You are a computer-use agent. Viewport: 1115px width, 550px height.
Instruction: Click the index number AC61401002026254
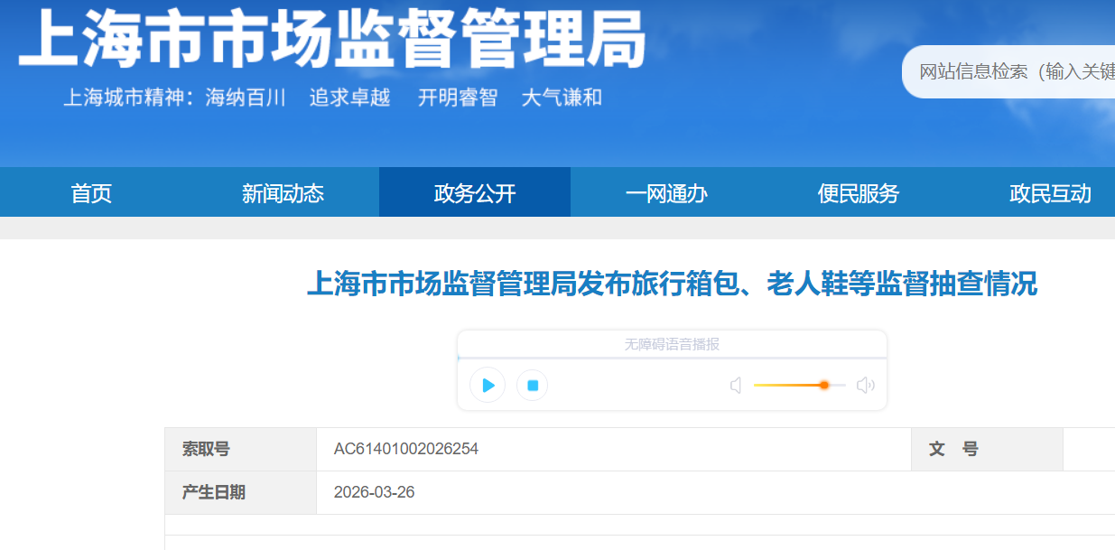406,449
